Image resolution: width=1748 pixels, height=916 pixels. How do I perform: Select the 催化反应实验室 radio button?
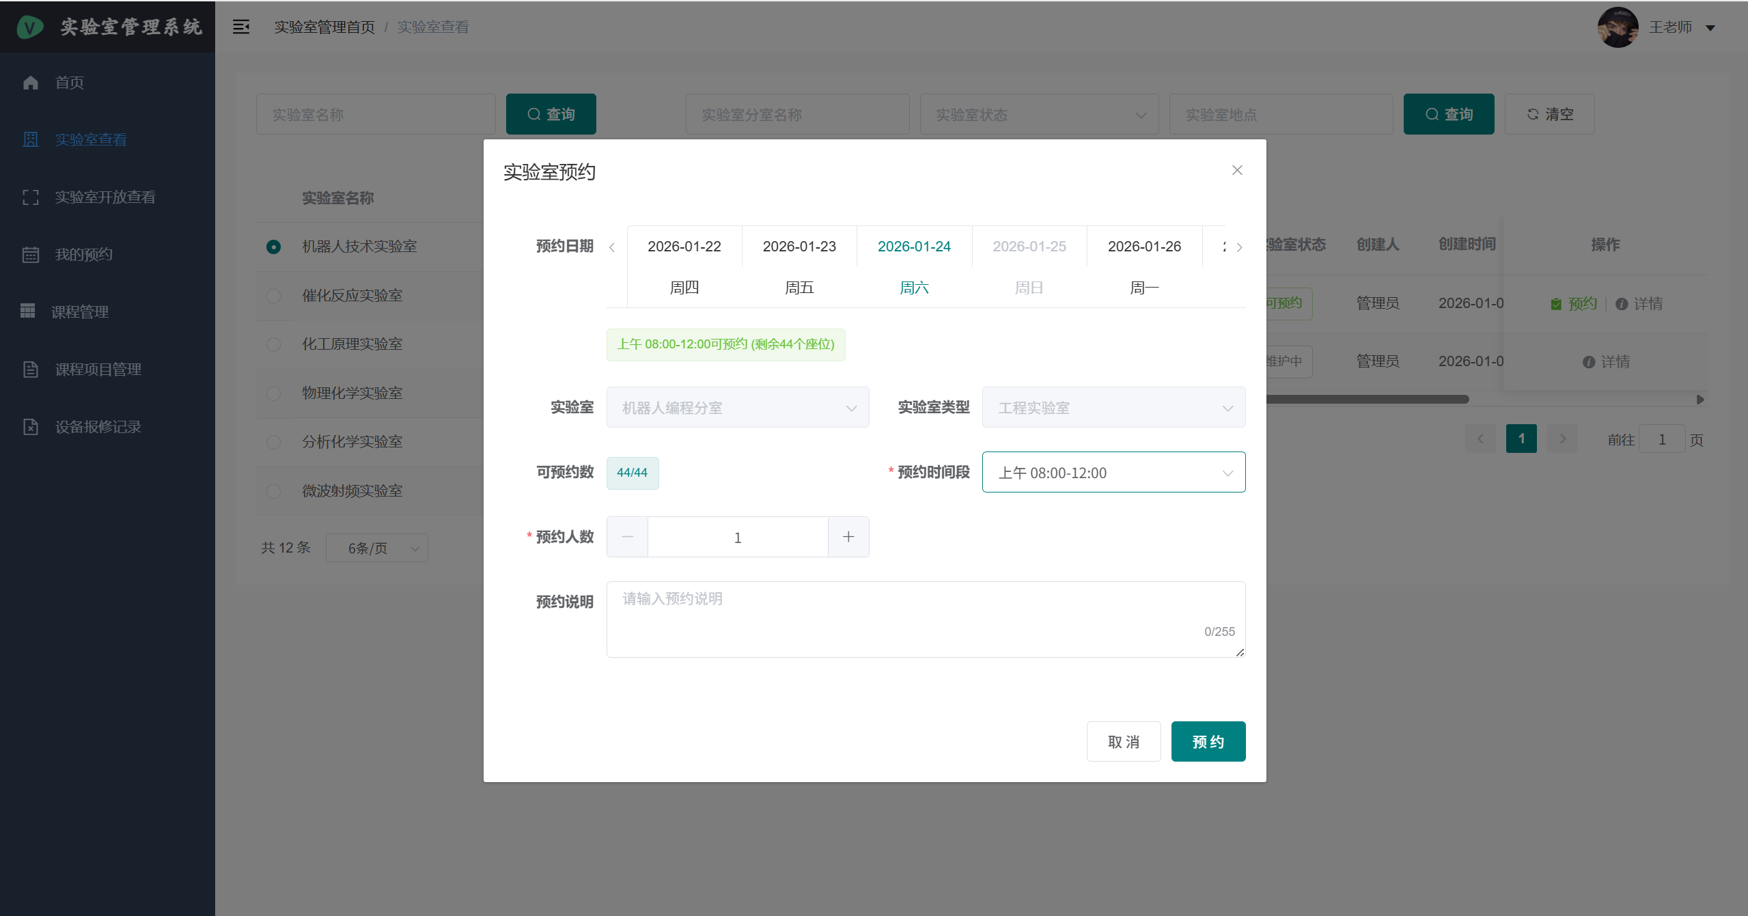point(273,296)
